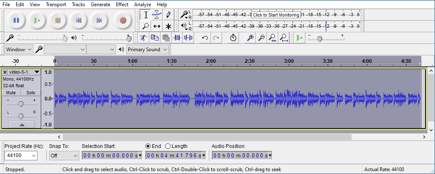
Task: Click the Play-at-Speed green button
Action: point(300,38)
